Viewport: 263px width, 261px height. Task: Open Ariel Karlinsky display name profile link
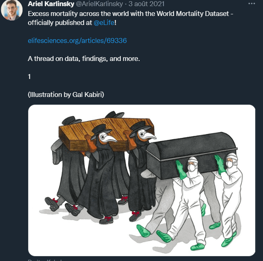click(x=51, y=4)
